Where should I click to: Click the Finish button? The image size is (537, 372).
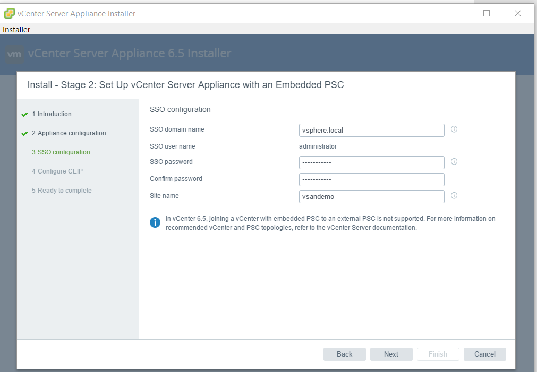point(438,354)
